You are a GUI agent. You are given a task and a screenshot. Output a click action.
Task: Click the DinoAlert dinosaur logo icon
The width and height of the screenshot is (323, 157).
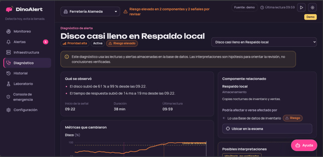(10, 9)
